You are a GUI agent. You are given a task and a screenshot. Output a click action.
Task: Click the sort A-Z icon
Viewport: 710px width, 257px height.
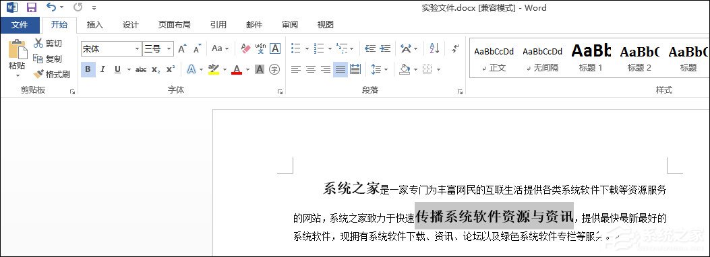(x=434, y=48)
